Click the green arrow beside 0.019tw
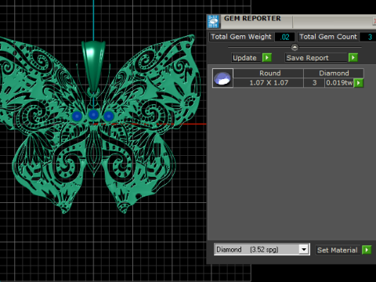376x282 pixels. [359, 83]
